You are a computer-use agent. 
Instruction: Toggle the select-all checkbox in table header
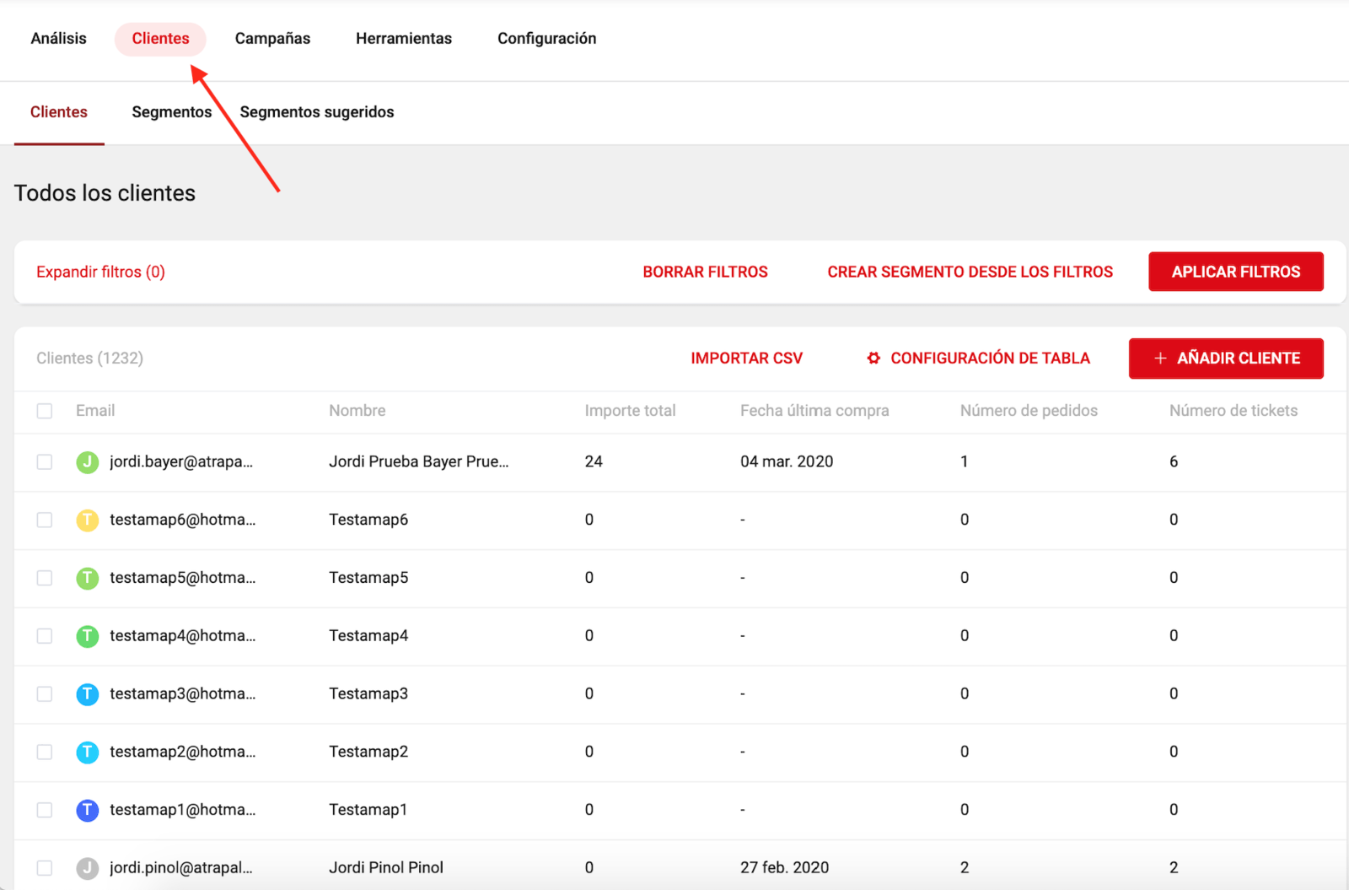click(45, 411)
